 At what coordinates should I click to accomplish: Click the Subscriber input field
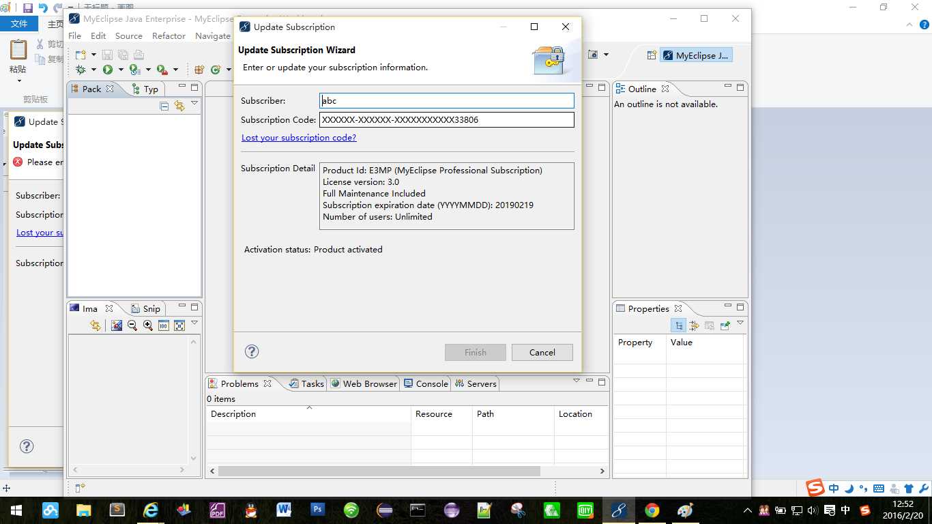(x=447, y=100)
